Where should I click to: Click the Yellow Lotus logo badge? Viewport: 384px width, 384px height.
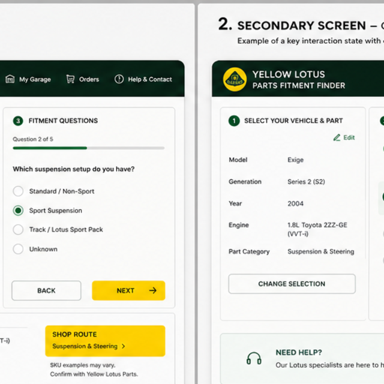[235, 79]
